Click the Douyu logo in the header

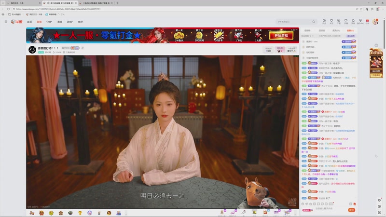(16, 22)
